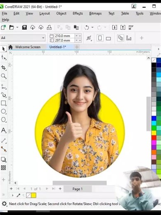Click the Save floppy disk icon
Image resolution: width=161 pixels, height=215 pixels.
tap(24, 27)
